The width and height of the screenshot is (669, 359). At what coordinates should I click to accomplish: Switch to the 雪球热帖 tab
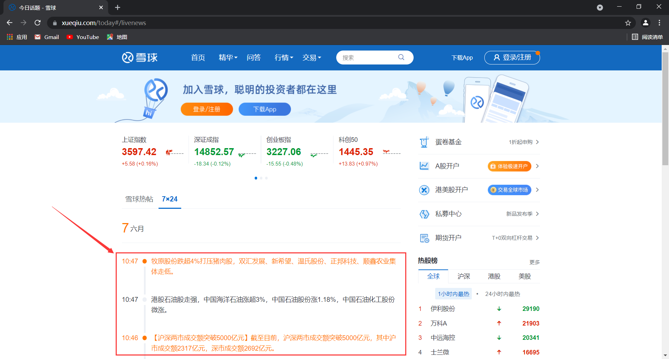tap(139, 199)
